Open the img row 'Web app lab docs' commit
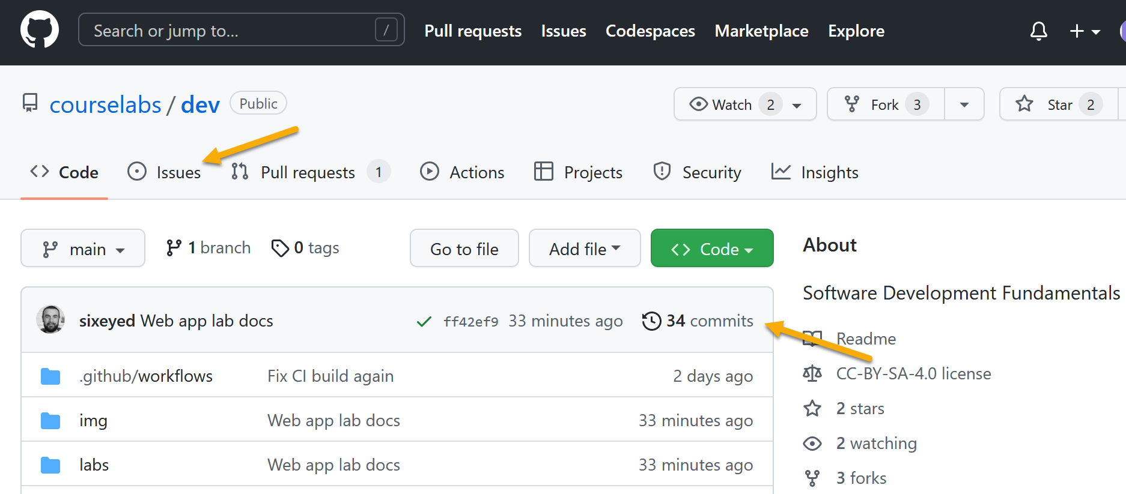The width and height of the screenshot is (1126, 494). [333, 420]
